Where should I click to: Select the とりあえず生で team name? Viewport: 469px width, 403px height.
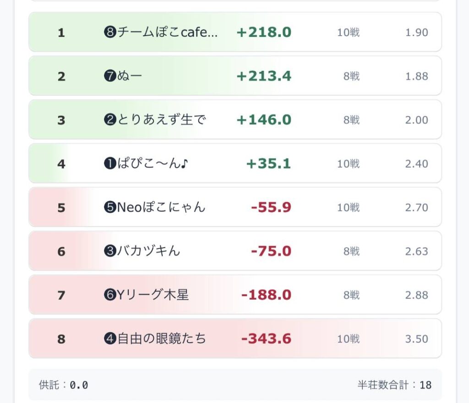click(162, 120)
